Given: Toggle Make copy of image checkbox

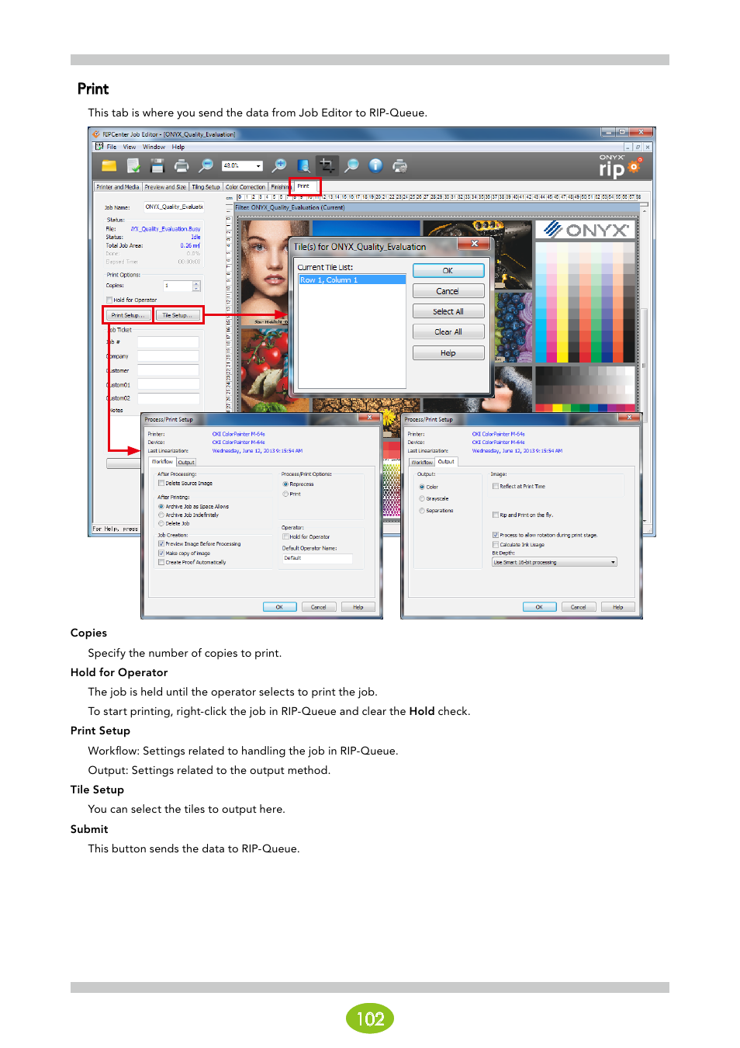Looking at the screenshot, I should (x=161, y=553).
